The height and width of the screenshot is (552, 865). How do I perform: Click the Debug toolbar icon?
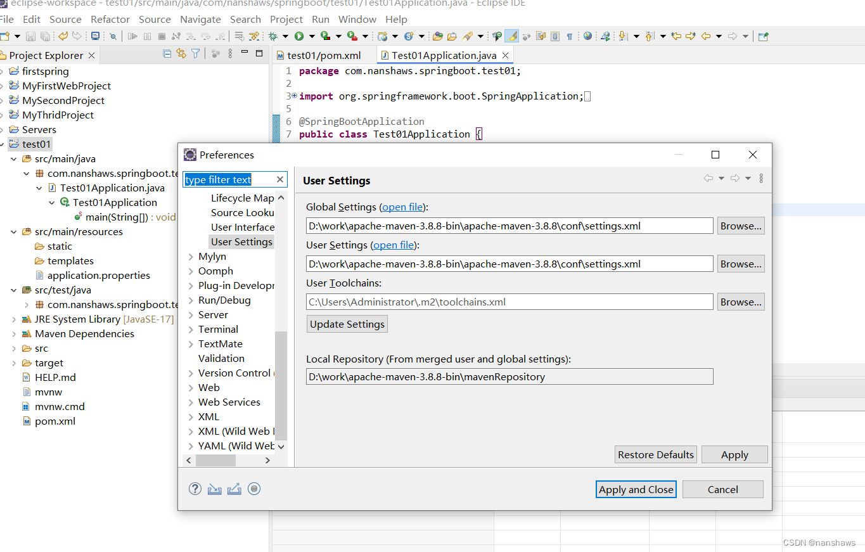[272, 36]
